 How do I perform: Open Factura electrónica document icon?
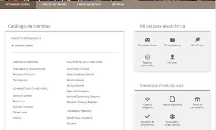point(172,99)
